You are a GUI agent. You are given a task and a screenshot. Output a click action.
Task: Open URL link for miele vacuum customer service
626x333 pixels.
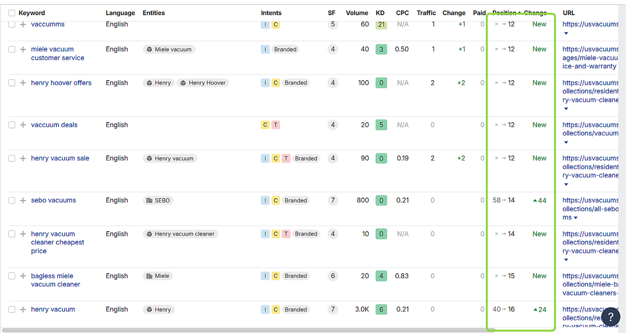coord(590,58)
